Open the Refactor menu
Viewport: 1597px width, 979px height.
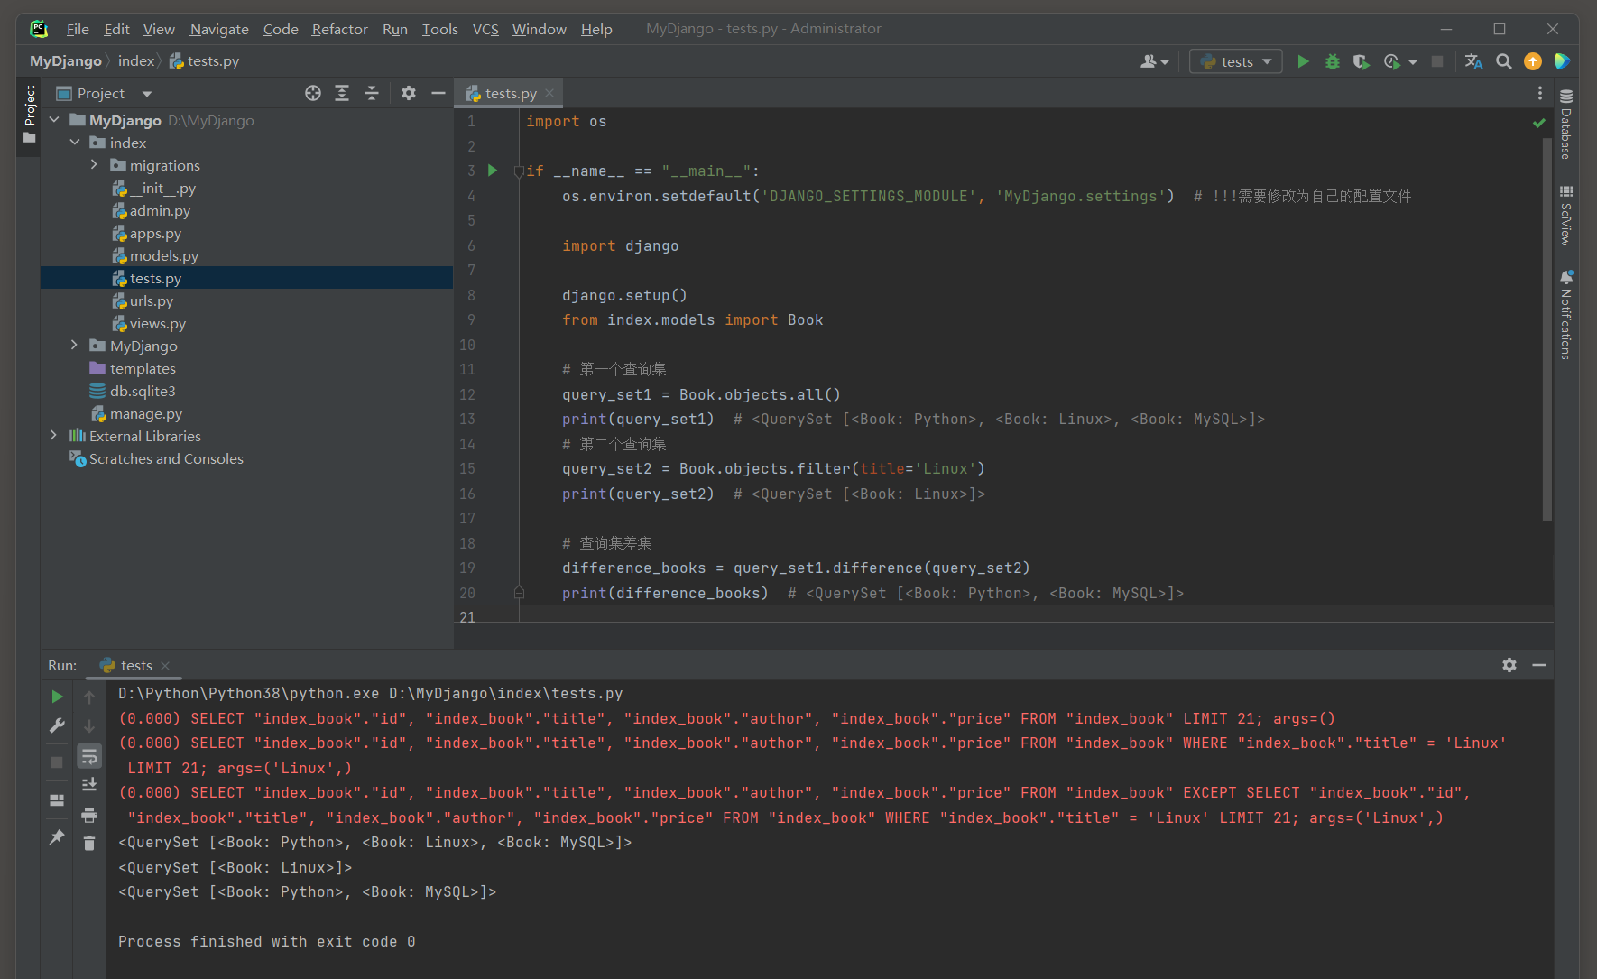click(x=339, y=29)
